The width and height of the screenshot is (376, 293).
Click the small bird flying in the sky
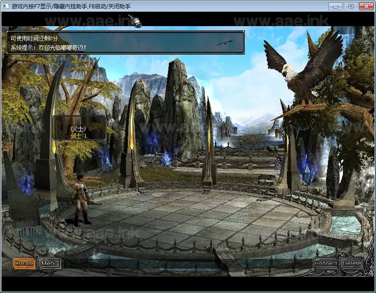click(224, 43)
